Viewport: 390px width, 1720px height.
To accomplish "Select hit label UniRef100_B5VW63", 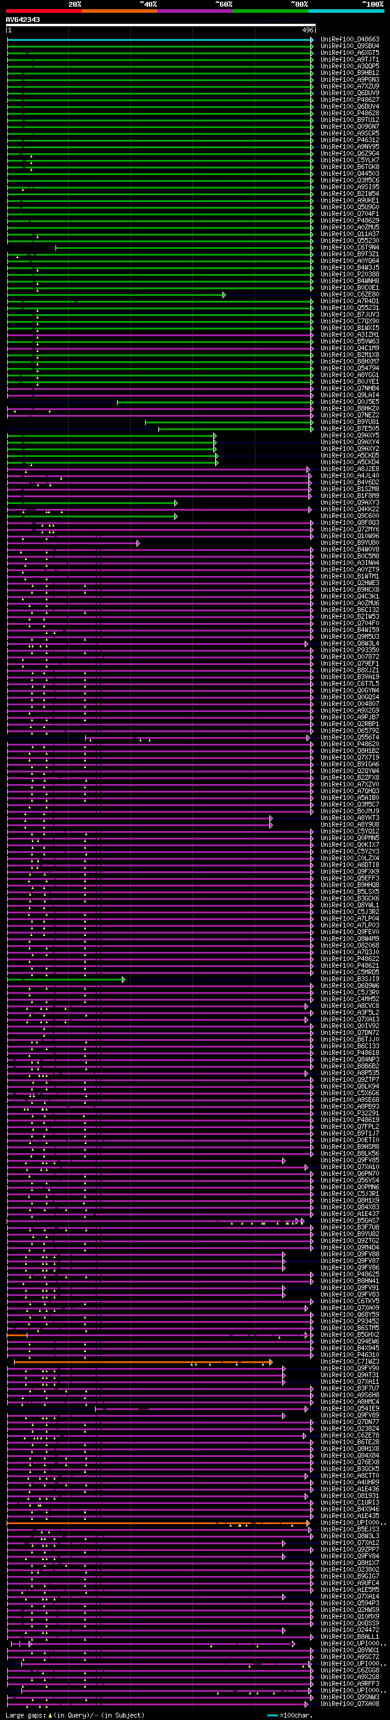I will 349,341.
